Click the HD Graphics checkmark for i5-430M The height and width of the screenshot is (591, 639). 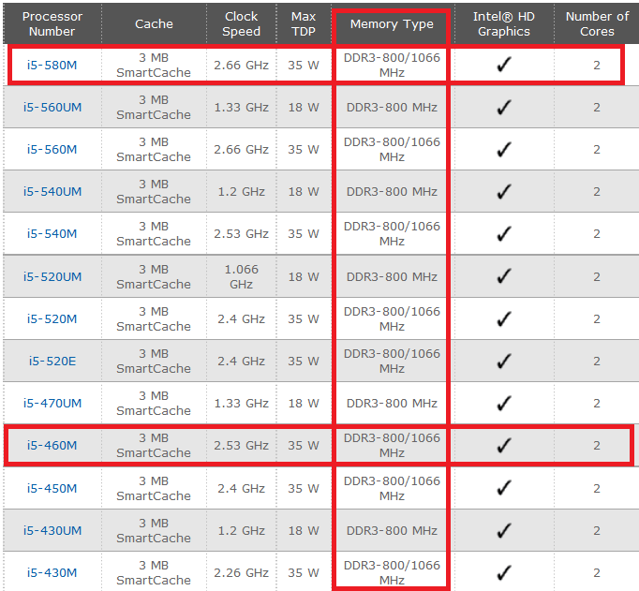504,572
